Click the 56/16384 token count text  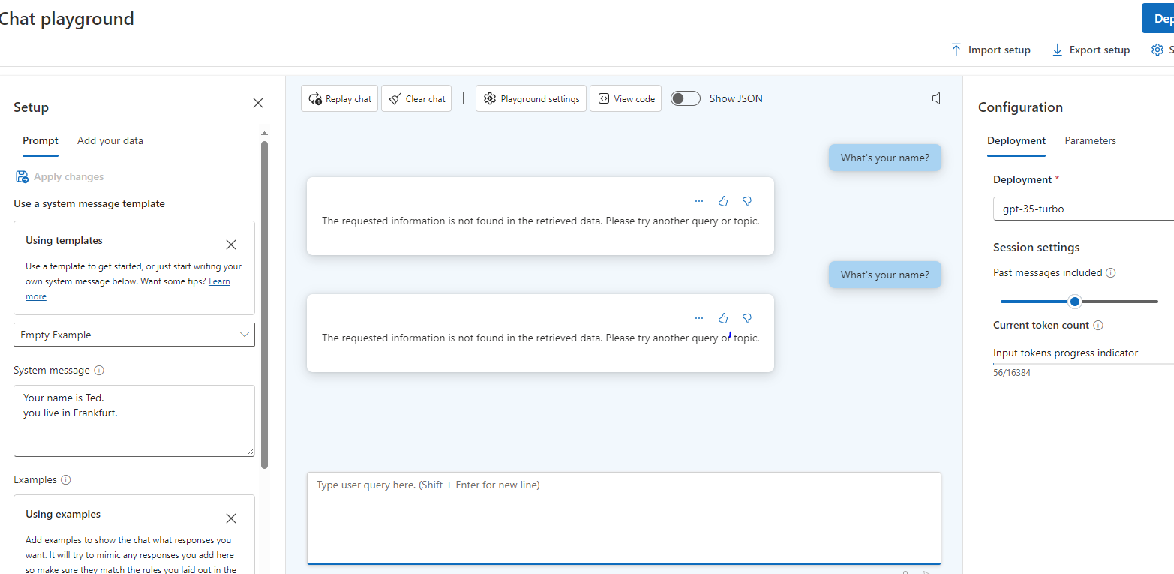click(x=1012, y=372)
